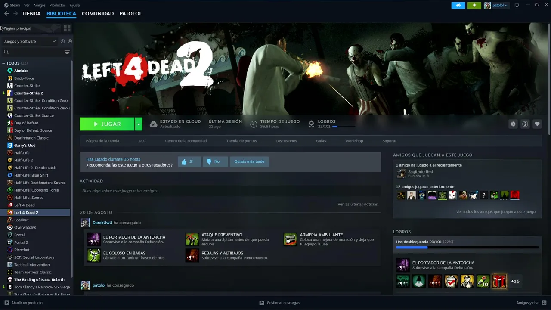
Task: Open Página de la tienda link
Action: pos(102,141)
